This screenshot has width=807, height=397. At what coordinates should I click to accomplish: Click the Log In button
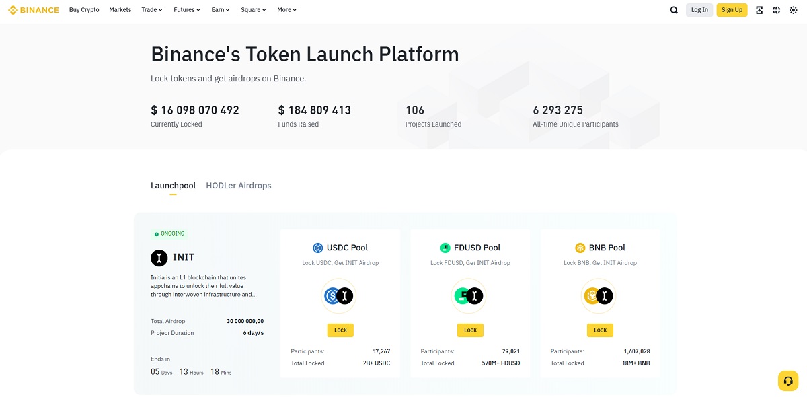(x=699, y=10)
